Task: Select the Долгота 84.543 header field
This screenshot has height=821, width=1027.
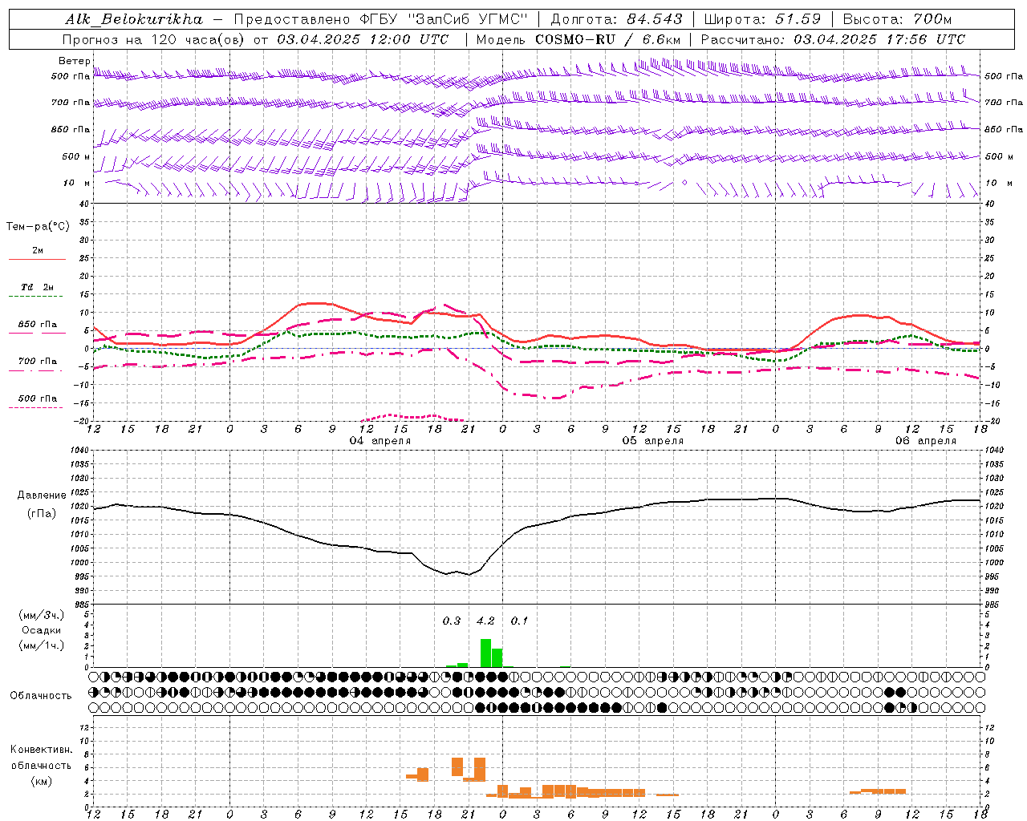Action: tap(617, 19)
